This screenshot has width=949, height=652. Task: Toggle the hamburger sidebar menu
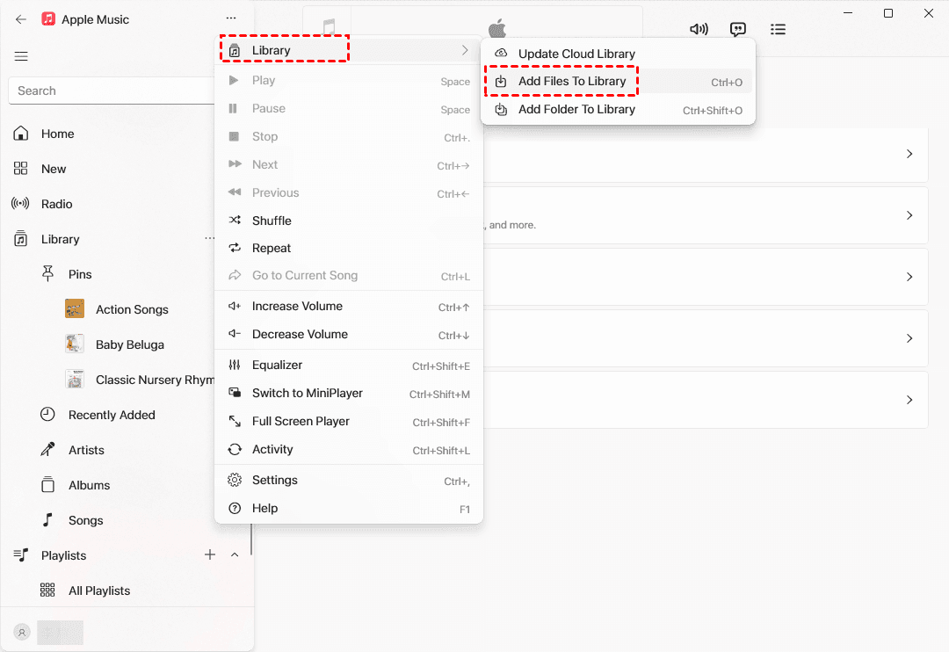click(x=21, y=56)
